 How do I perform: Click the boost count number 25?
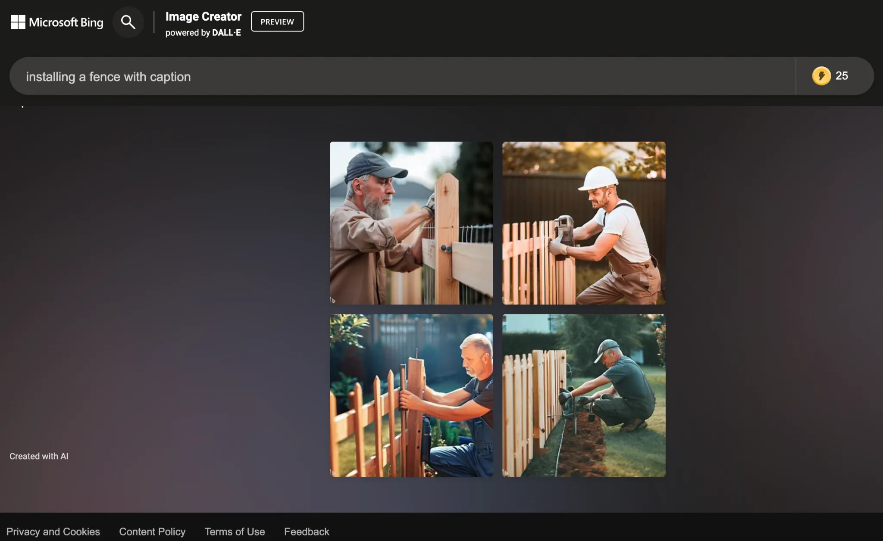pos(842,76)
